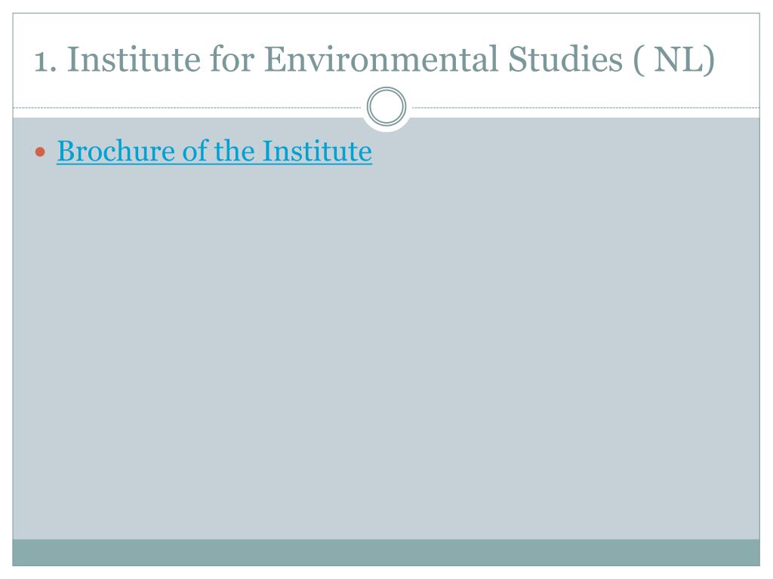Click the word "for" in the title
This screenshot has height=579, width=773.
coord(233,60)
